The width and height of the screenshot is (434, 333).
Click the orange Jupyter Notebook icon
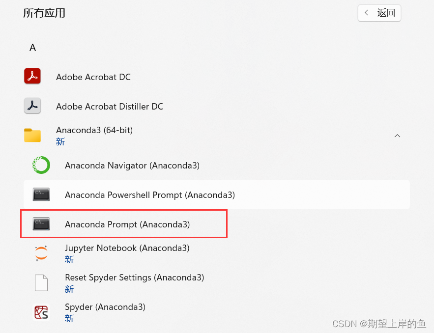[x=41, y=253]
